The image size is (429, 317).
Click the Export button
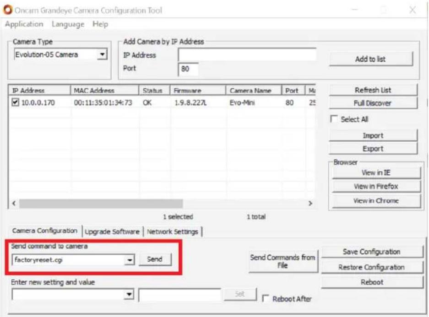point(373,148)
